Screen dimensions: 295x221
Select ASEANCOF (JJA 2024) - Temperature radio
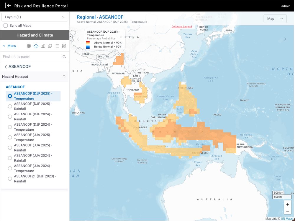(x=10, y=168)
